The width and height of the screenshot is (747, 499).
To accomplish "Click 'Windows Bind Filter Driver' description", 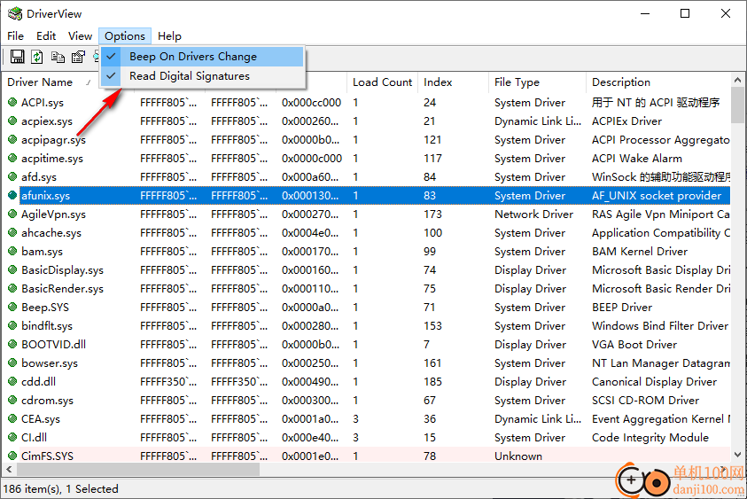I will click(660, 326).
